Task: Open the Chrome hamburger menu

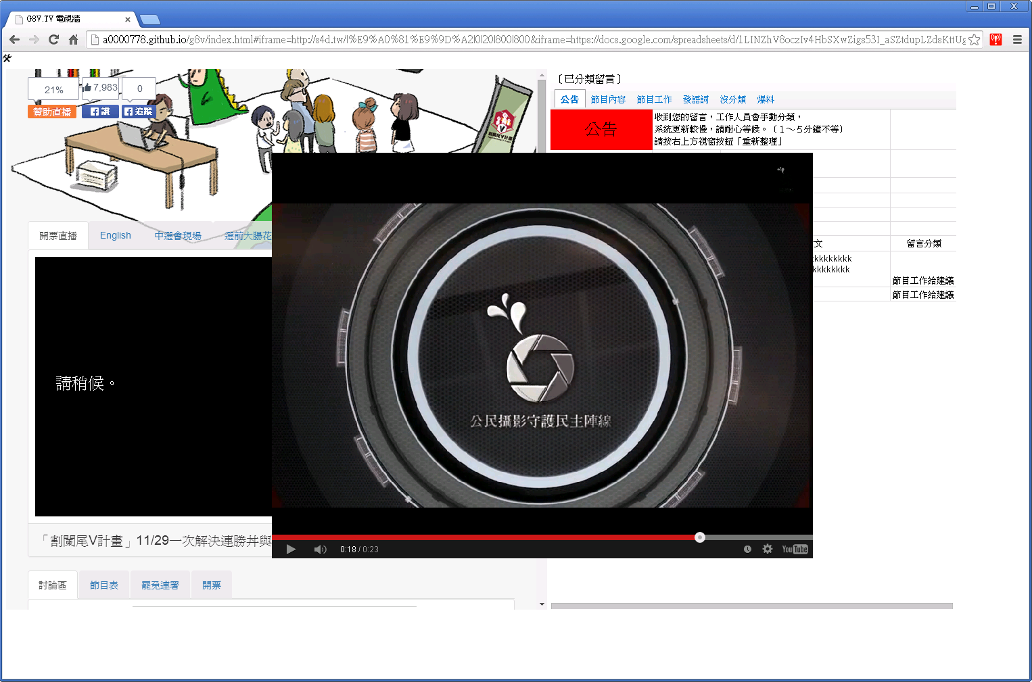Action: coord(1016,40)
